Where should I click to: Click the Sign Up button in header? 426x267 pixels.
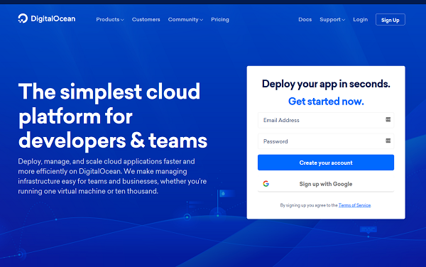[x=390, y=20]
